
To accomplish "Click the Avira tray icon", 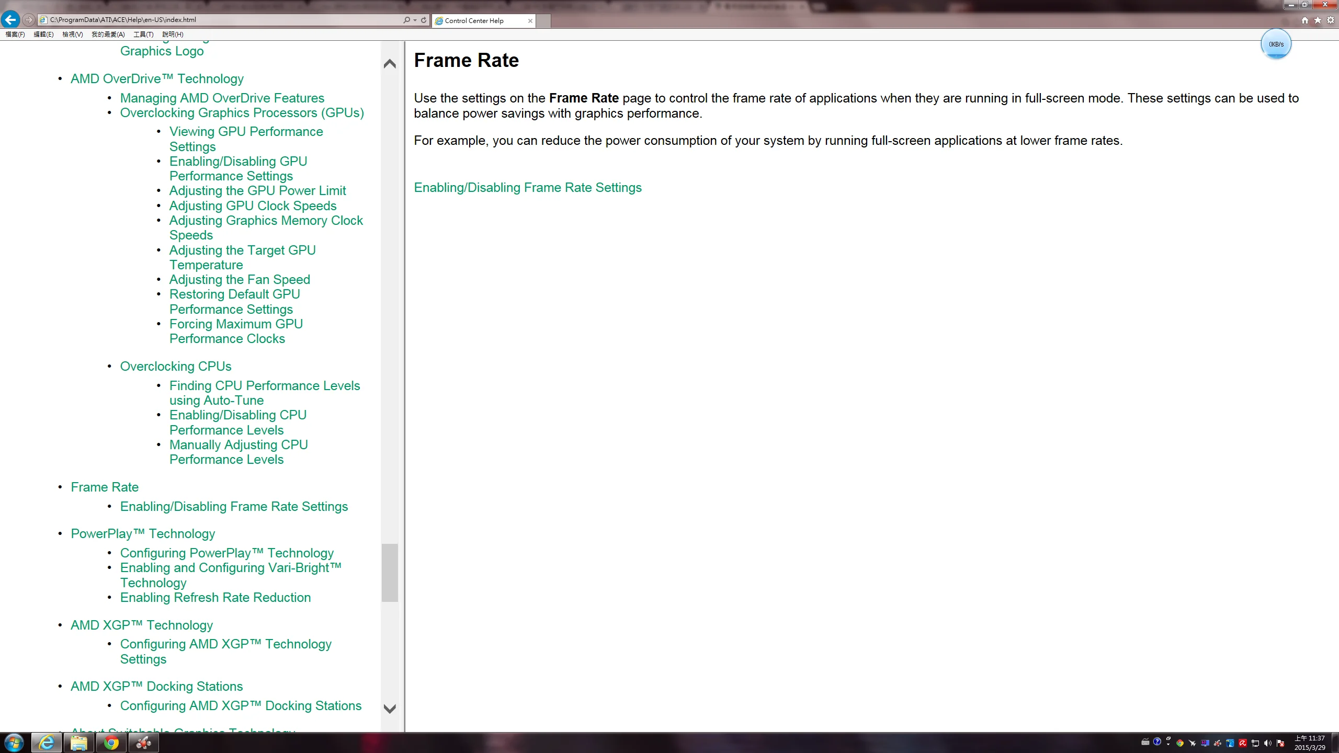I will (1243, 743).
